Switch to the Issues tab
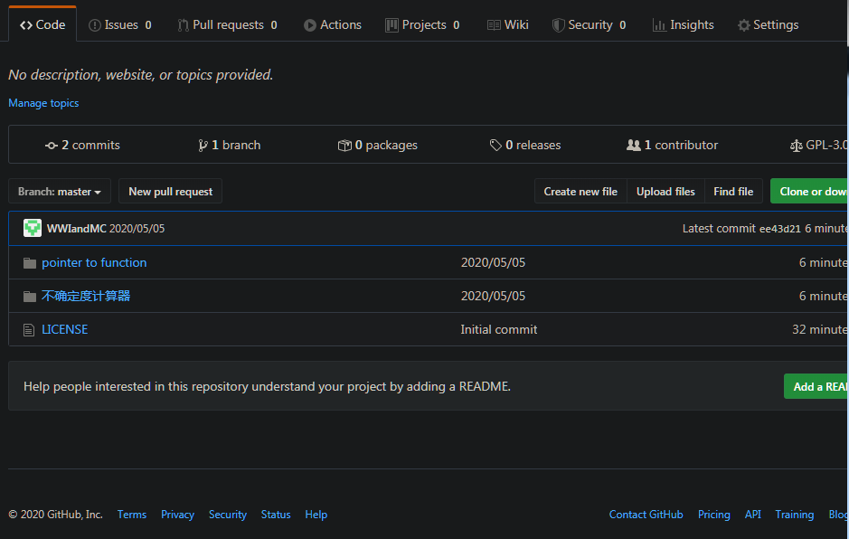This screenshot has width=849, height=539. pyautogui.click(x=119, y=25)
